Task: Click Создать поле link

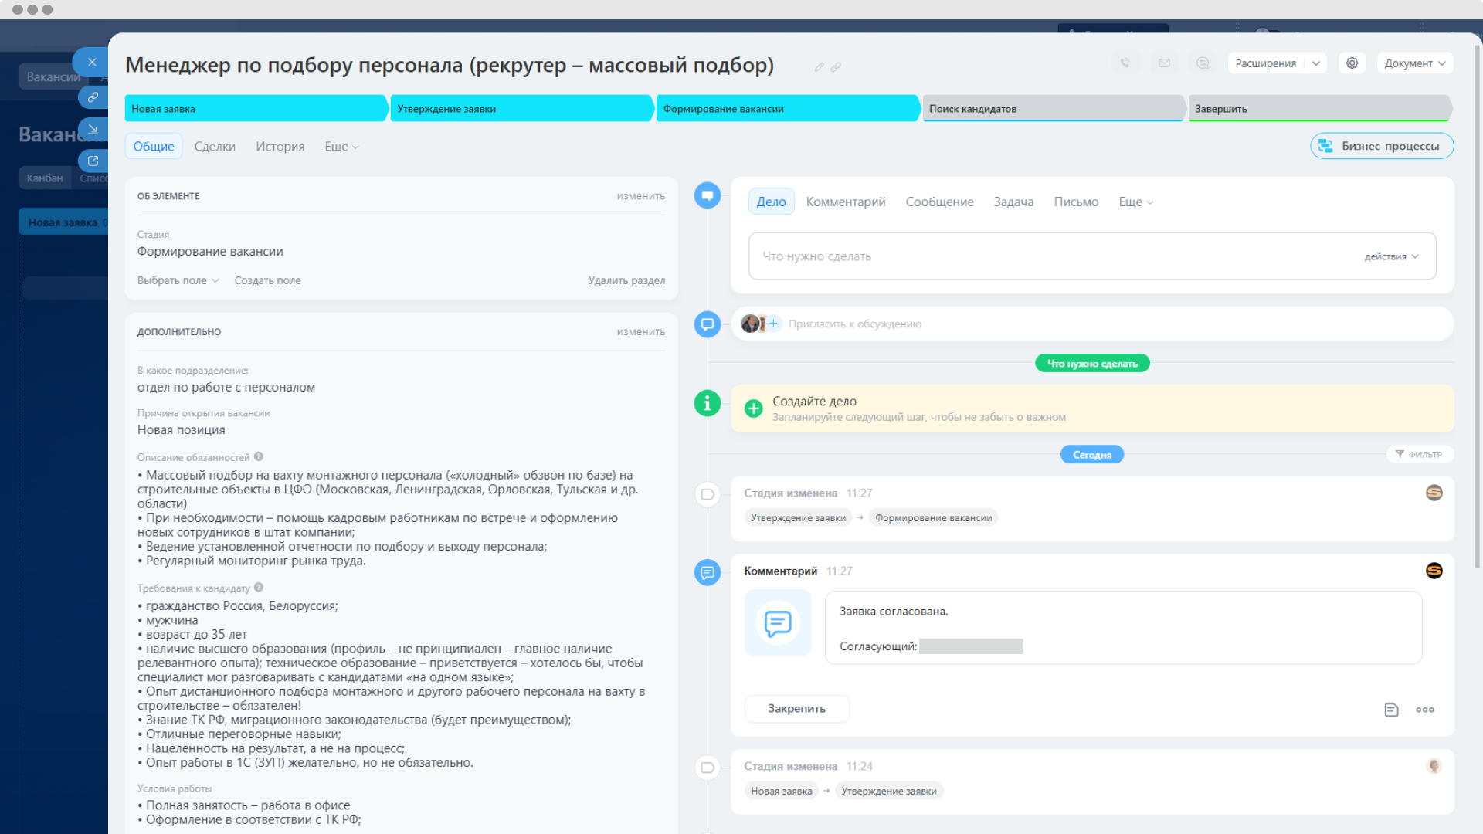Action: pyautogui.click(x=267, y=280)
